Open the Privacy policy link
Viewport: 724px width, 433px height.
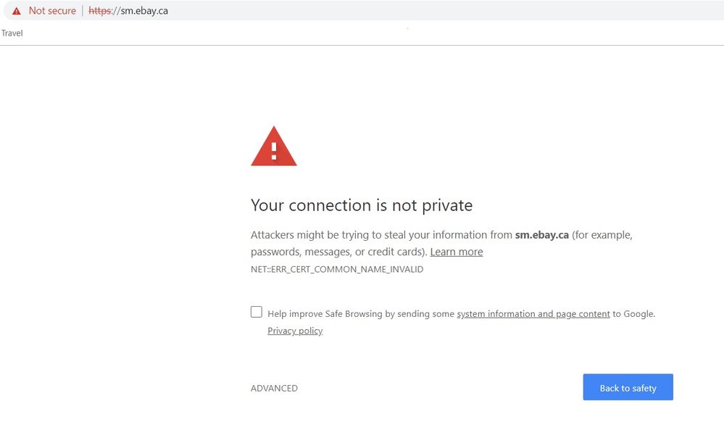(295, 331)
